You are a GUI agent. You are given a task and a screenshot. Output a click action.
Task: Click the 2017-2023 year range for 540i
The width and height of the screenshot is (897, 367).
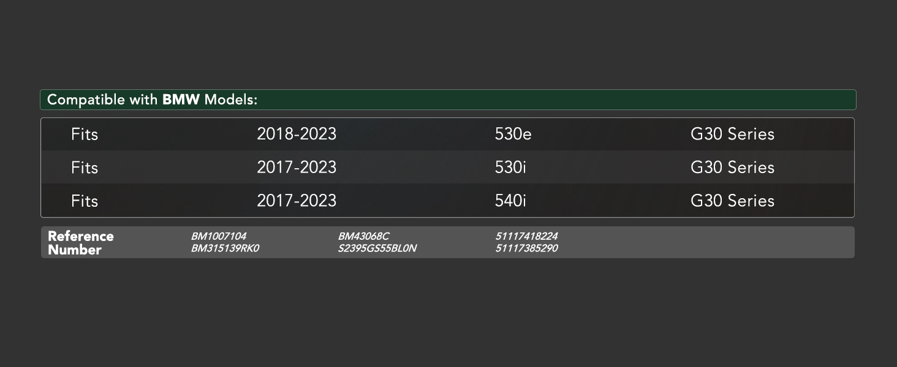[x=297, y=201]
